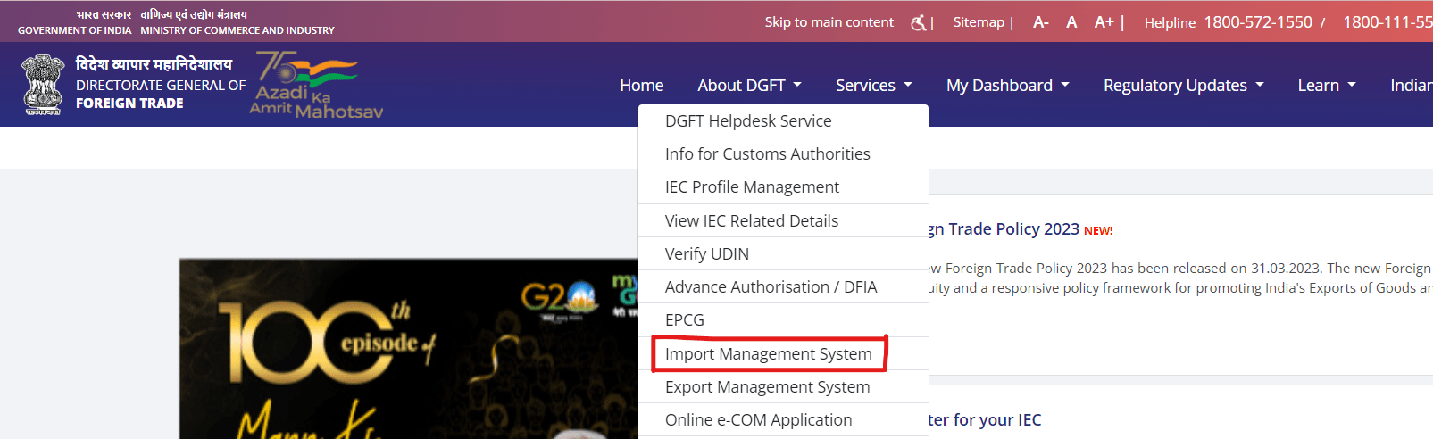Increase font size with A+ button
The image size is (1433, 439).
[1104, 22]
